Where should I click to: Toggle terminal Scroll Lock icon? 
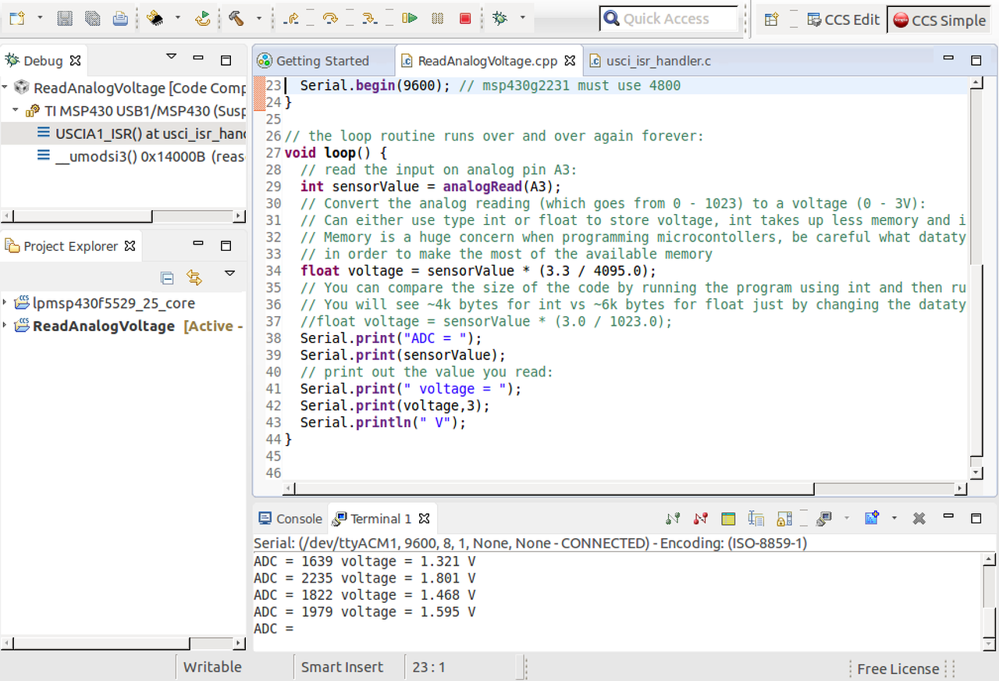tap(784, 519)
